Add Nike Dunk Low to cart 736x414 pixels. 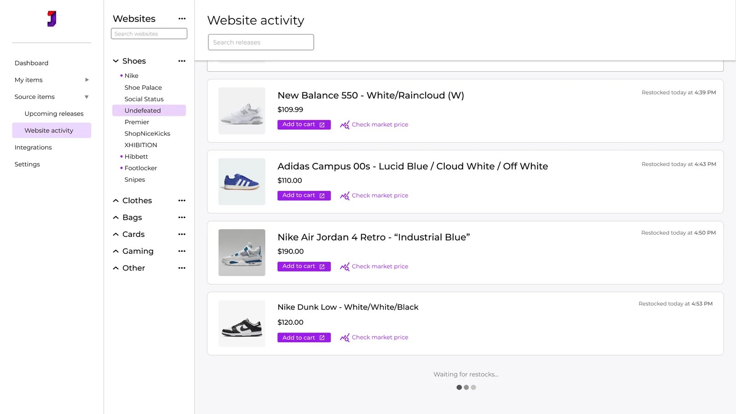304,338
